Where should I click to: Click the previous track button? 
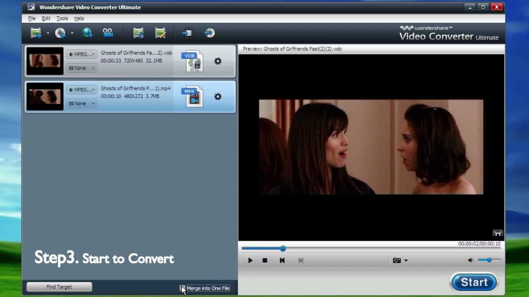point(282,260)
